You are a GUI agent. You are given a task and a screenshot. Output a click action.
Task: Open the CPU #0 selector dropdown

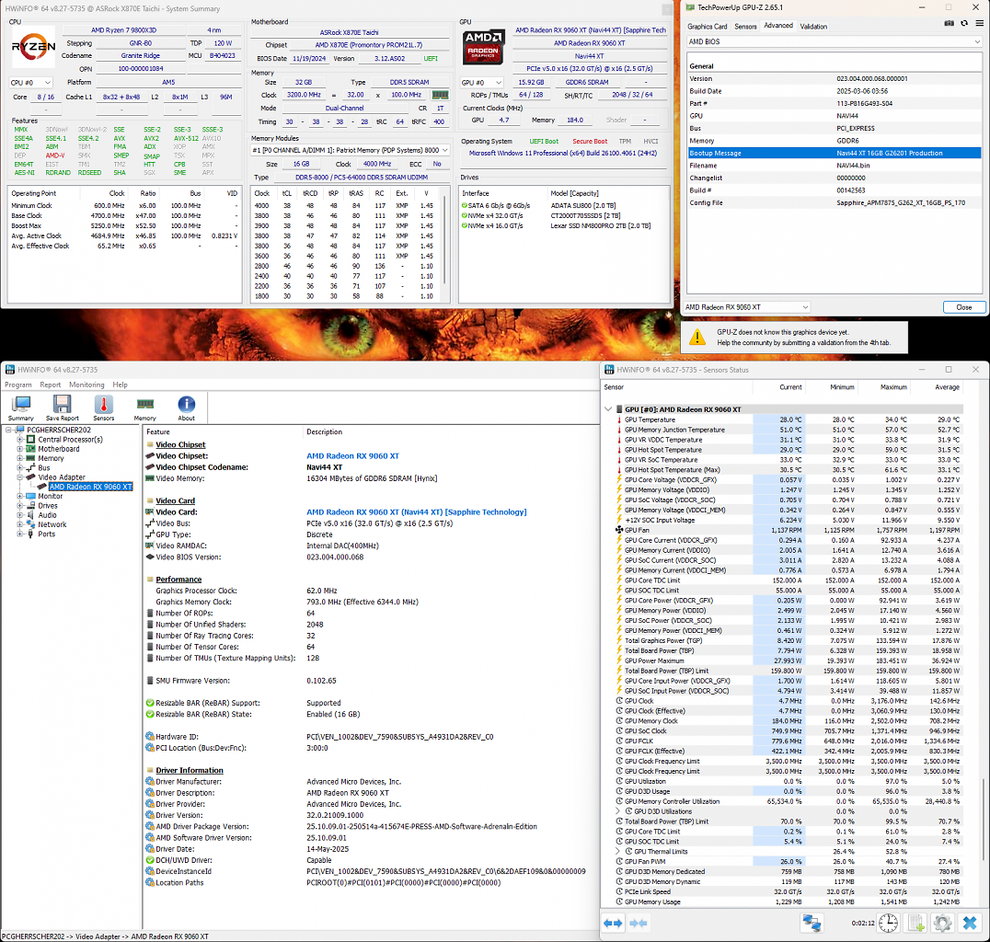[30, 83]
